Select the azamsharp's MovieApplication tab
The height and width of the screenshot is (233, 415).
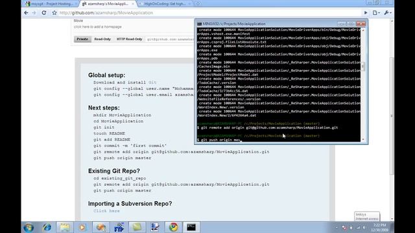tap(108, 4)
